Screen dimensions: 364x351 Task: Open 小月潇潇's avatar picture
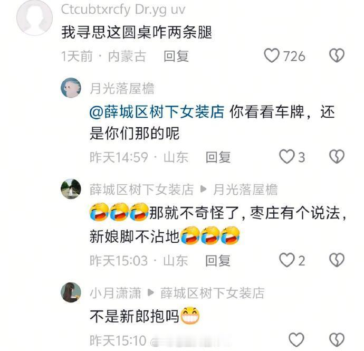pyautogui.click(x=71, y=292)
